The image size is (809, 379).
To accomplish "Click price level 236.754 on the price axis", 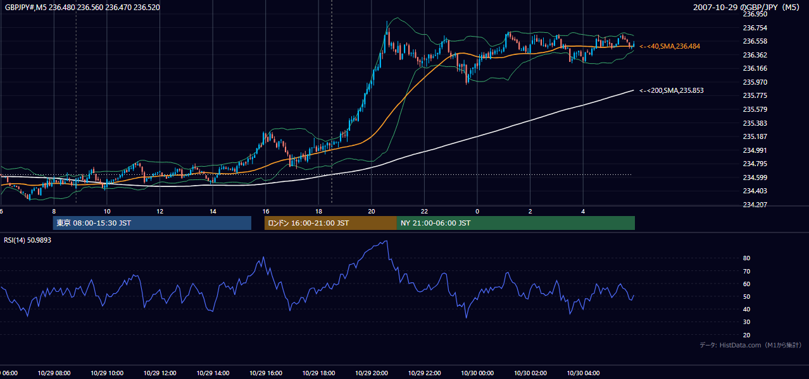I will tap(755, 28).
